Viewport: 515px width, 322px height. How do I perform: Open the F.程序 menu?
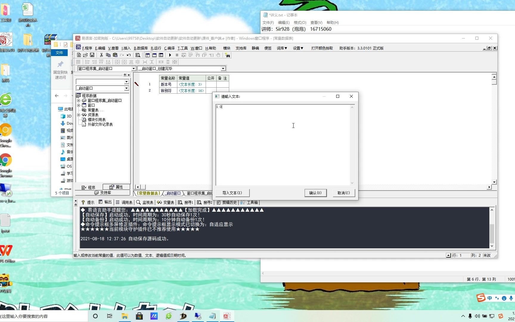pos(87,48)
